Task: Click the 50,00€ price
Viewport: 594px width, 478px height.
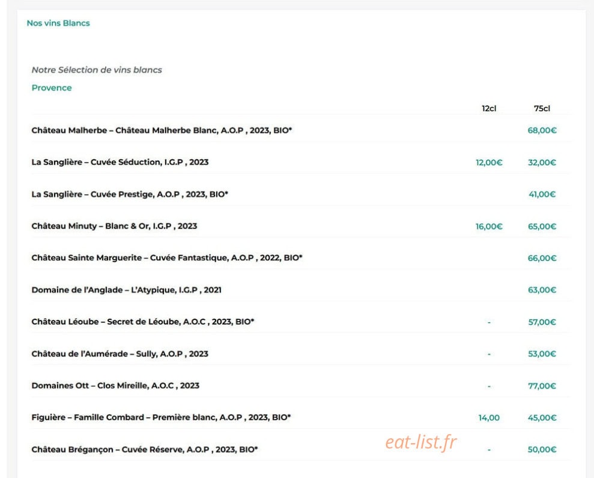Action: pos(542,450)
